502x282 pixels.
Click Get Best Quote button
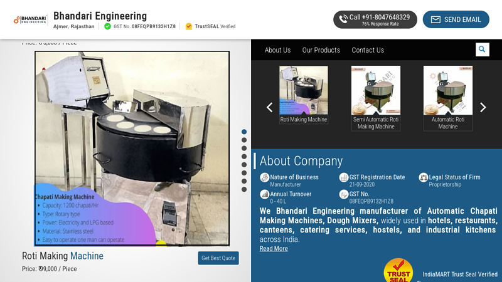click(x=218, y=258)
